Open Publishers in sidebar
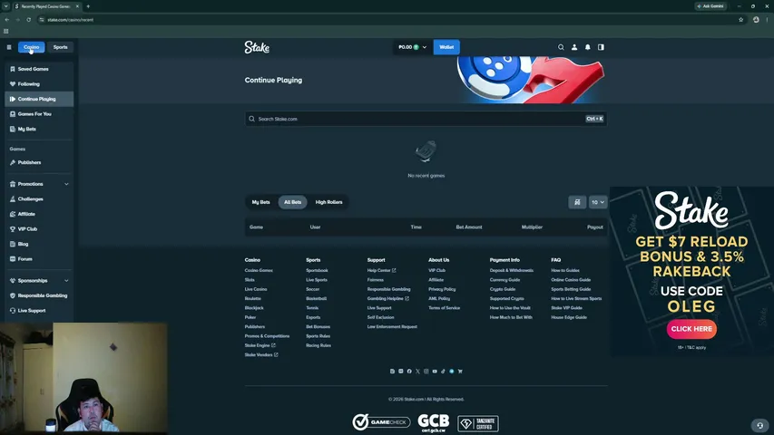Viewport: 774px width, 435px height. 39,162
